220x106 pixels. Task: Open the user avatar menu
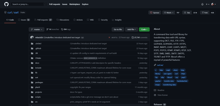tap(213, 4)
